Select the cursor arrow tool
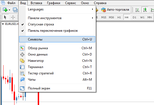The image size is (154, 105). [x=5, y=17]
